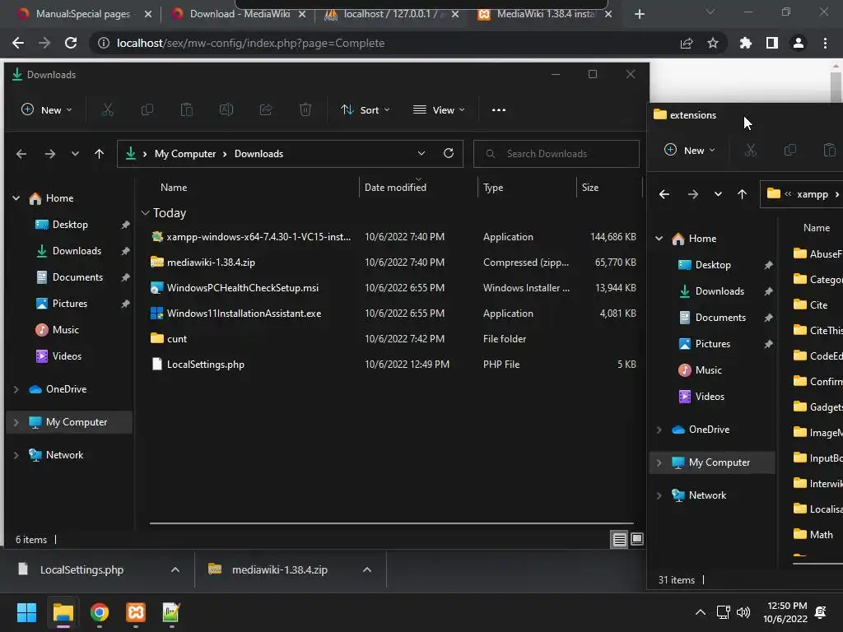
Task: Open Chrome three-dot menu
Action: click(x=825, y=43)
